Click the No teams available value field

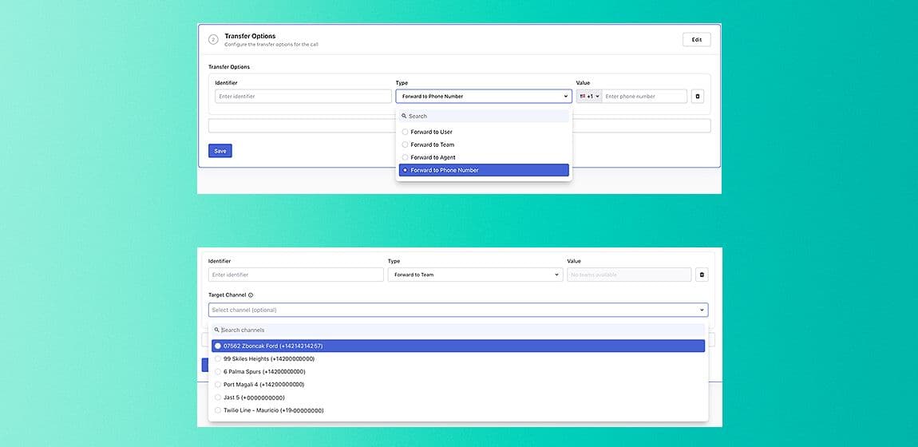tap(629, 275)
